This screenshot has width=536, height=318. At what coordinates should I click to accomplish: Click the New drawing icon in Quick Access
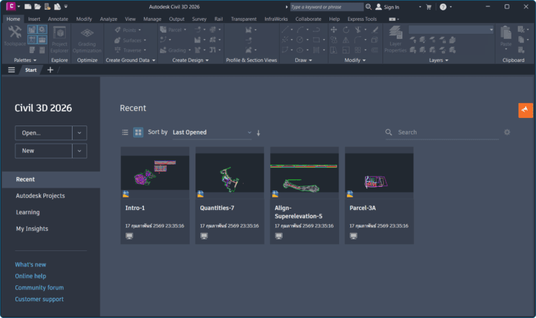28,6
